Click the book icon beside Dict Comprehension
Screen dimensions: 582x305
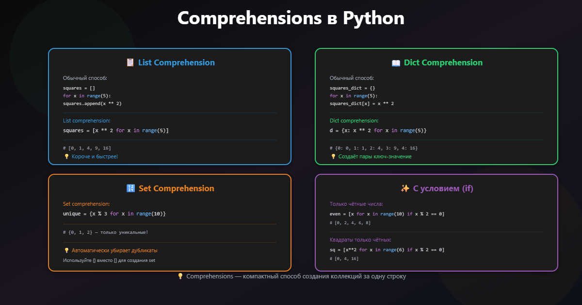(x=396, y=62)
